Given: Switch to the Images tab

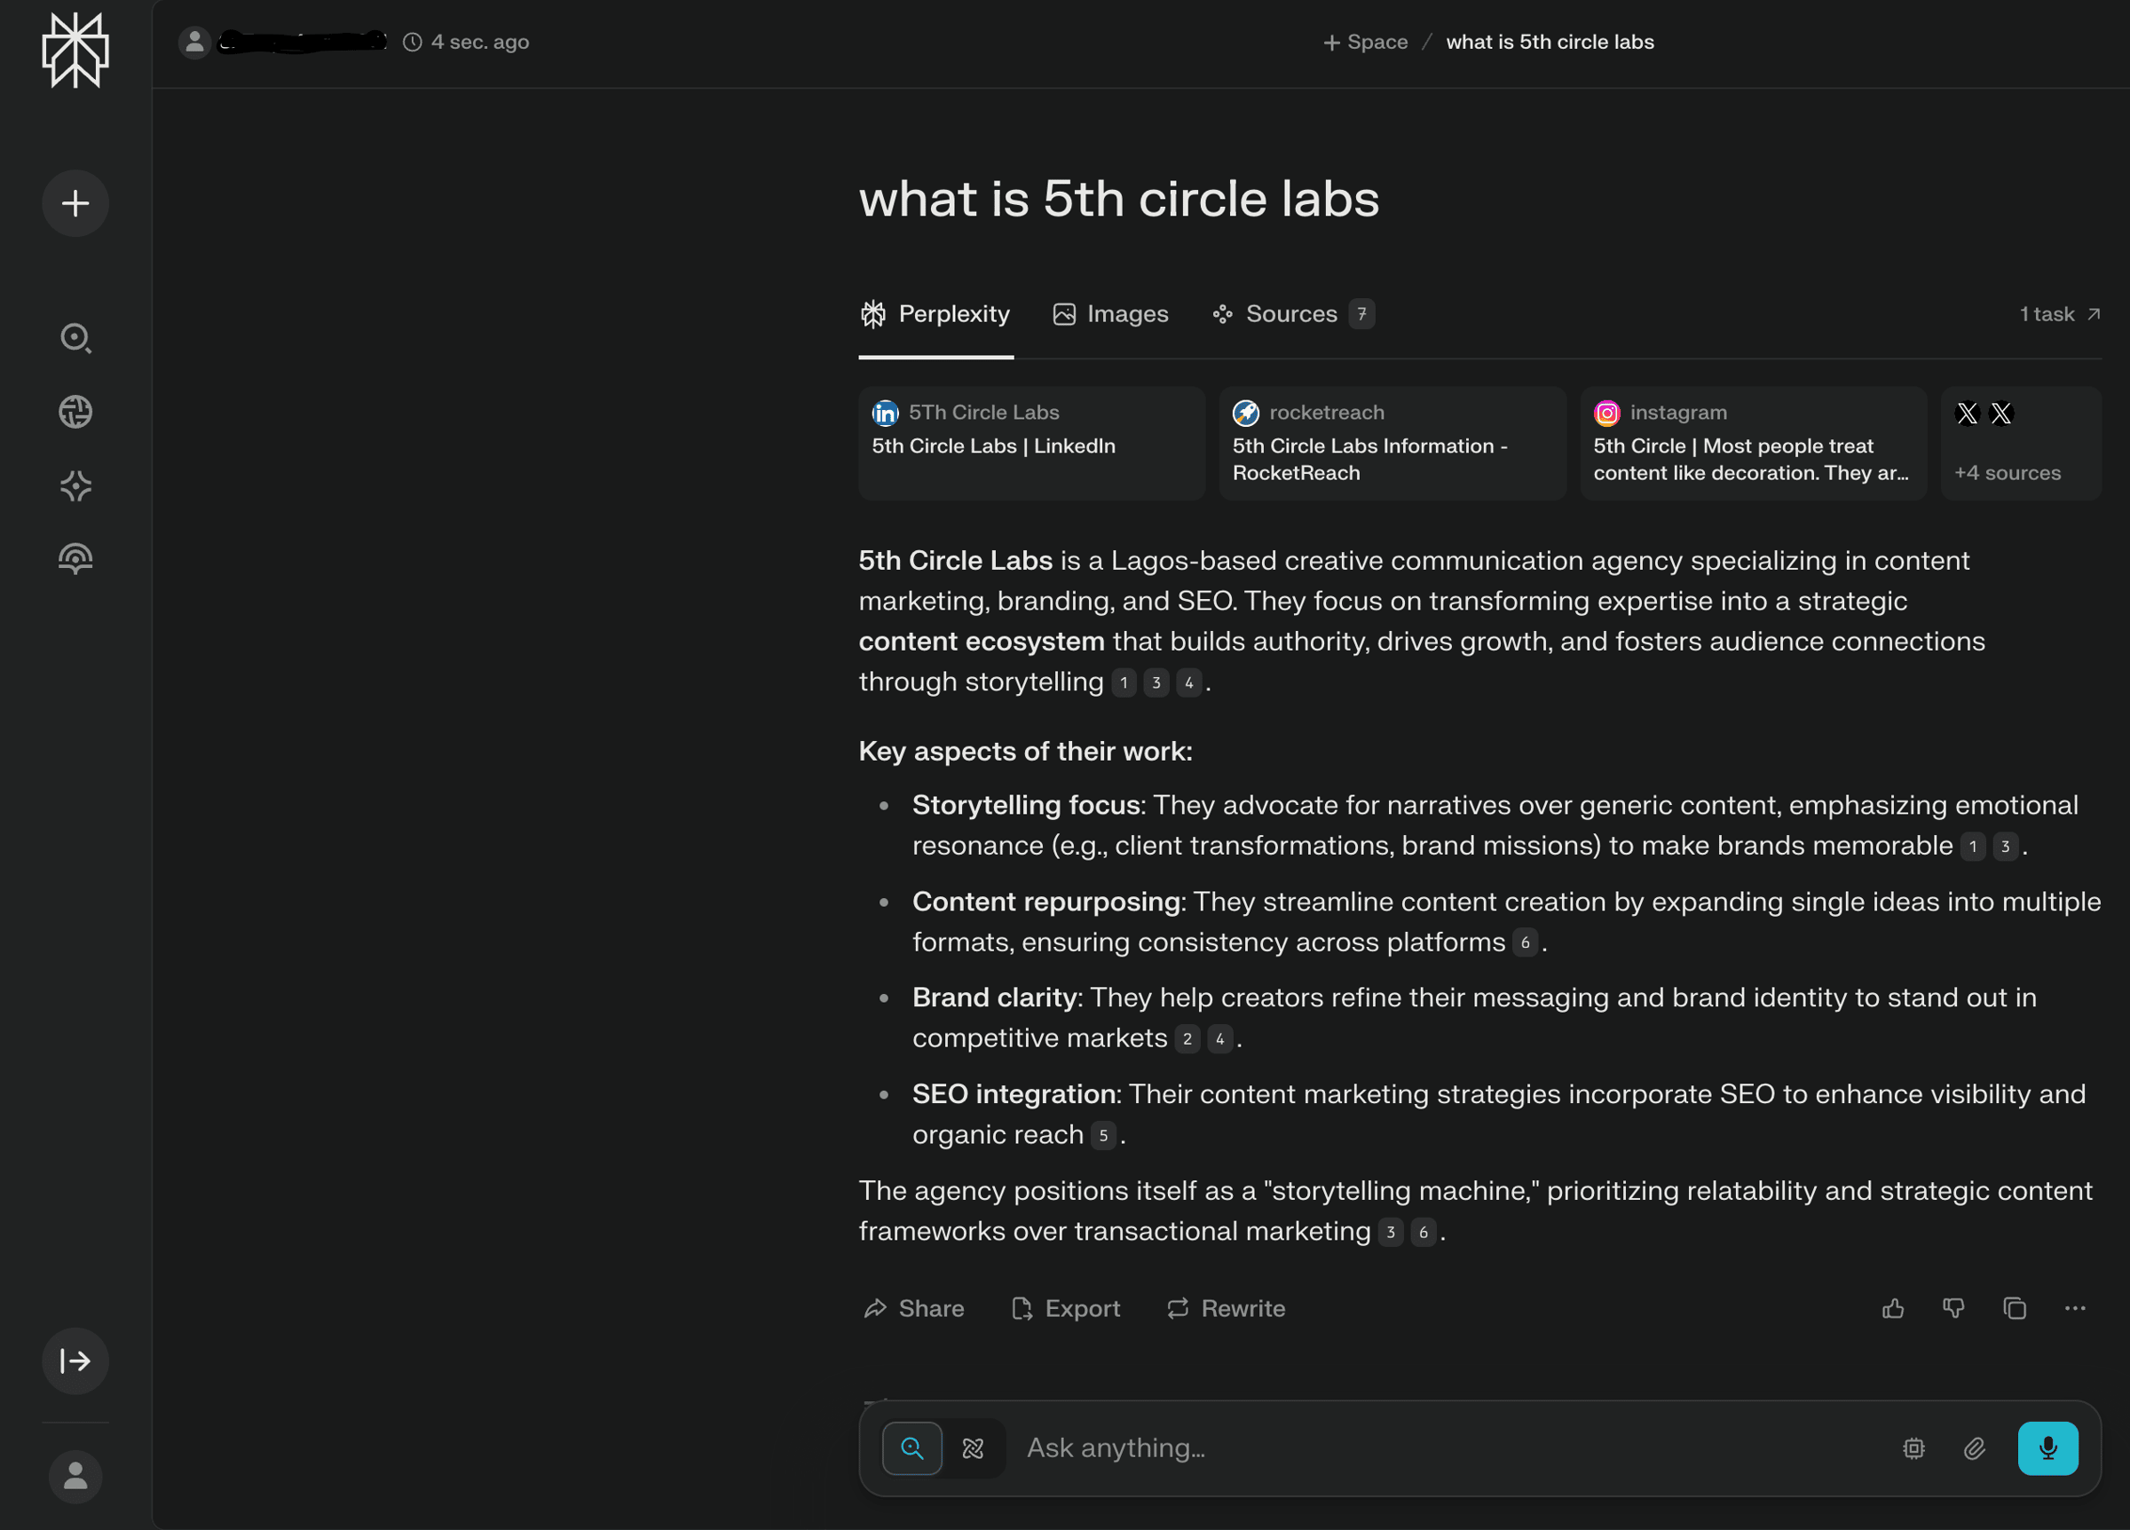Looking at the screenshot, I should 1110,313.
